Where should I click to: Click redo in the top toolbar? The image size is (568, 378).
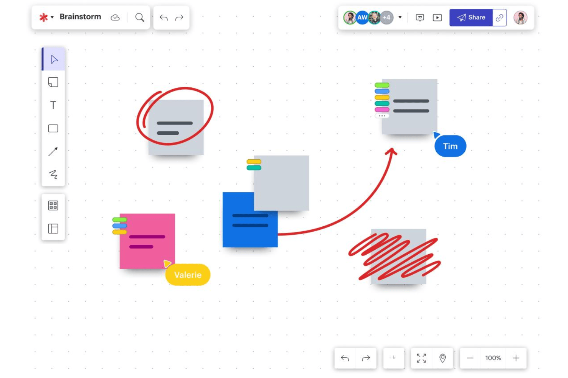tap(179, 18)
